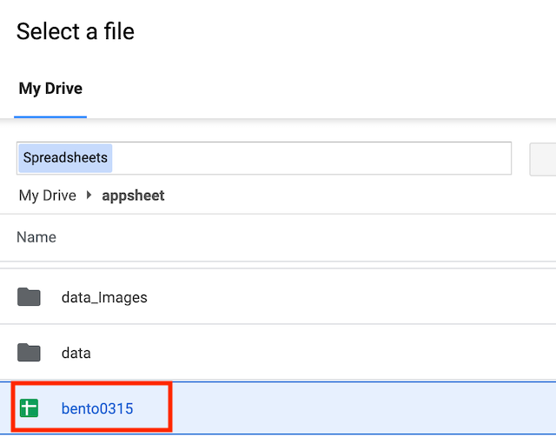This screenshot has width=556, height=444.
Task: Click the data folder icon
Action: 29,353
